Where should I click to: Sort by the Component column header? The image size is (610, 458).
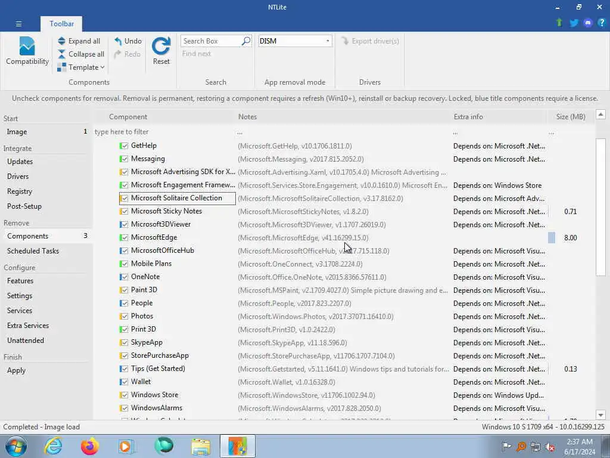(x=128, y=117)
